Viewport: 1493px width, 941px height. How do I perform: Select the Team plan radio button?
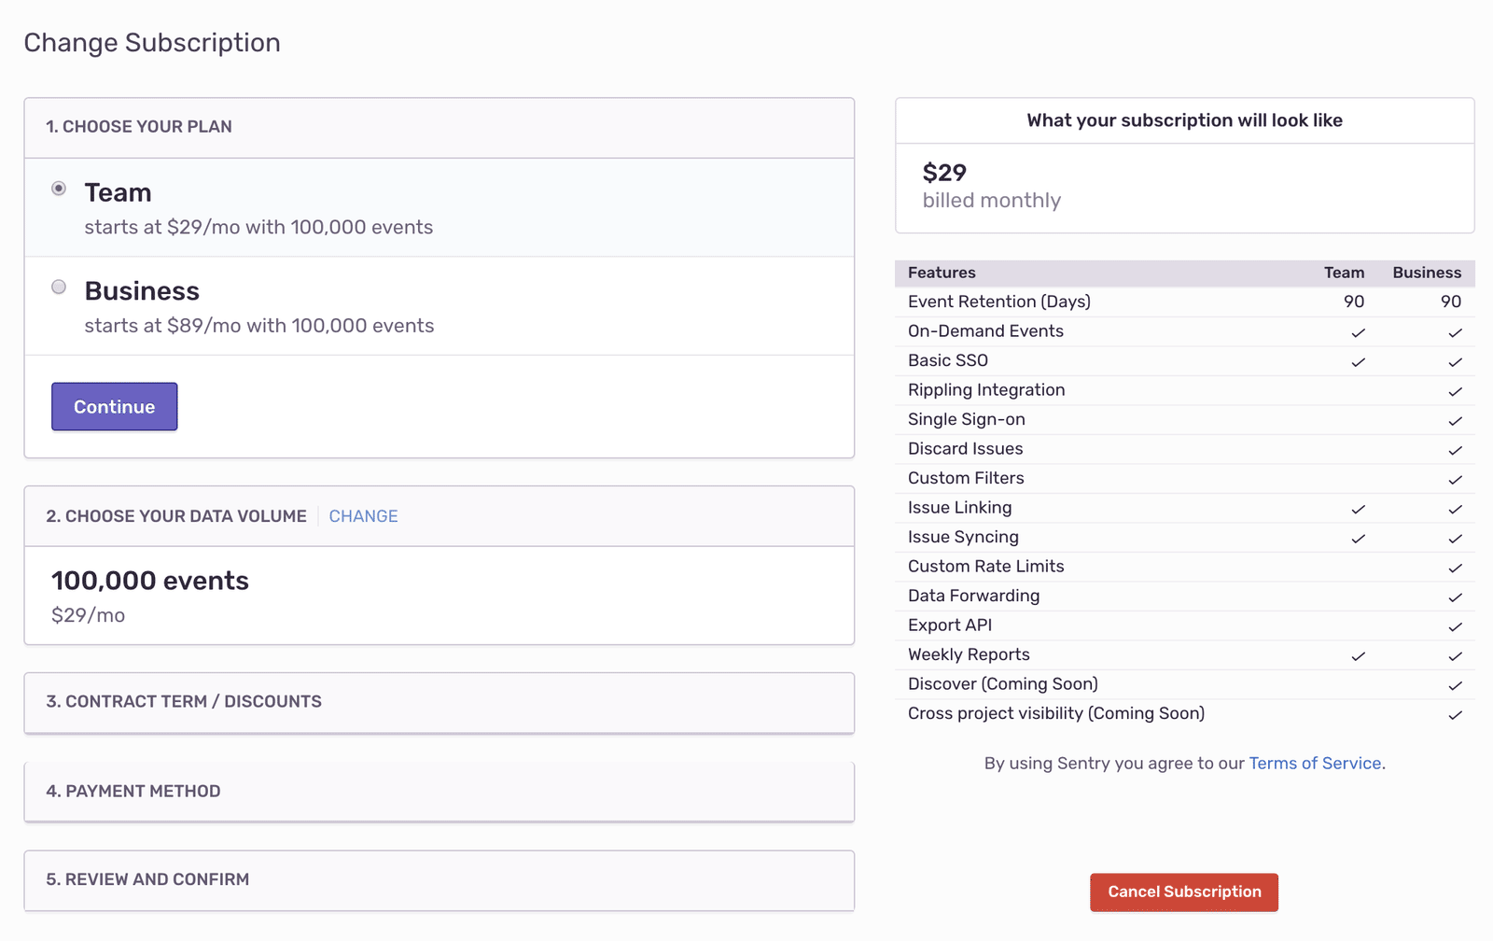(x=59, y=189)
